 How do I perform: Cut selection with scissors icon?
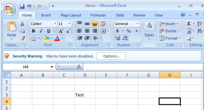22,24
